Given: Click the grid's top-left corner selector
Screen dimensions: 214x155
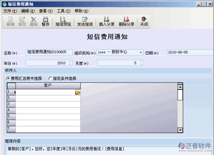Looking at the screenshot, I should (x=11, y=86).
